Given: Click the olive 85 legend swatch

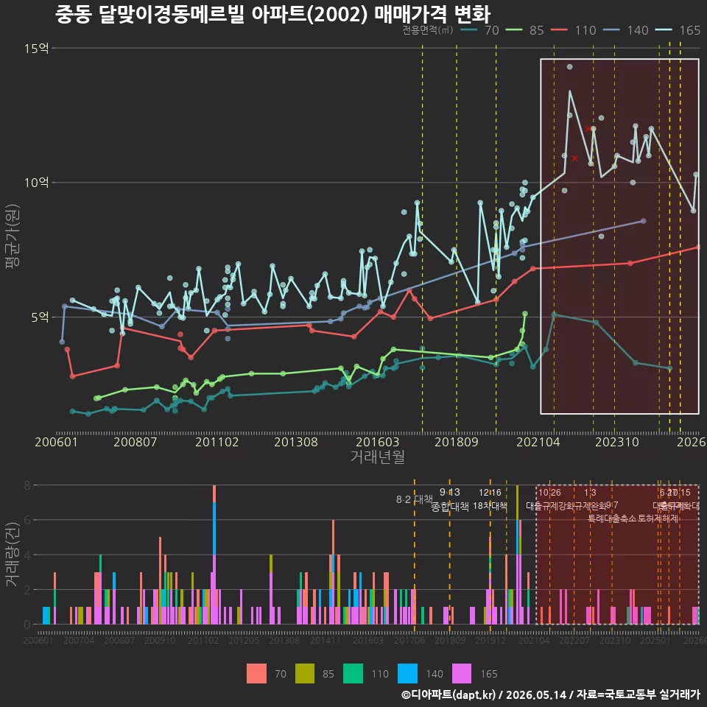Looking at the screenshot, I should (x=305, y=674).
